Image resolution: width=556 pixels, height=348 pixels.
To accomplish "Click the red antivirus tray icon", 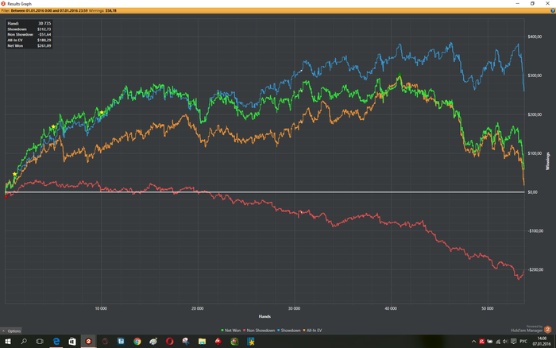I will coord(482,342).
